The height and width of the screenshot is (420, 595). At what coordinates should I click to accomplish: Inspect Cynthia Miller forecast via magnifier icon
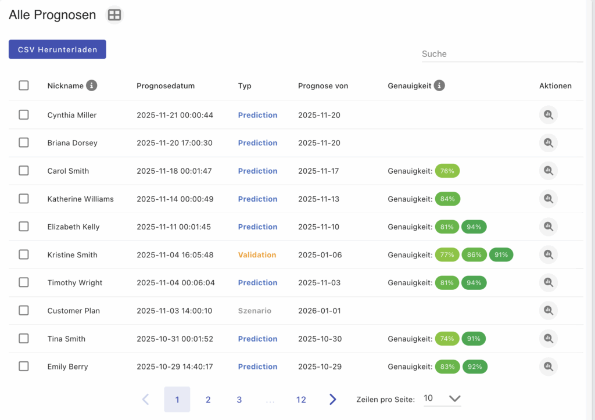(x=548, y=115)
